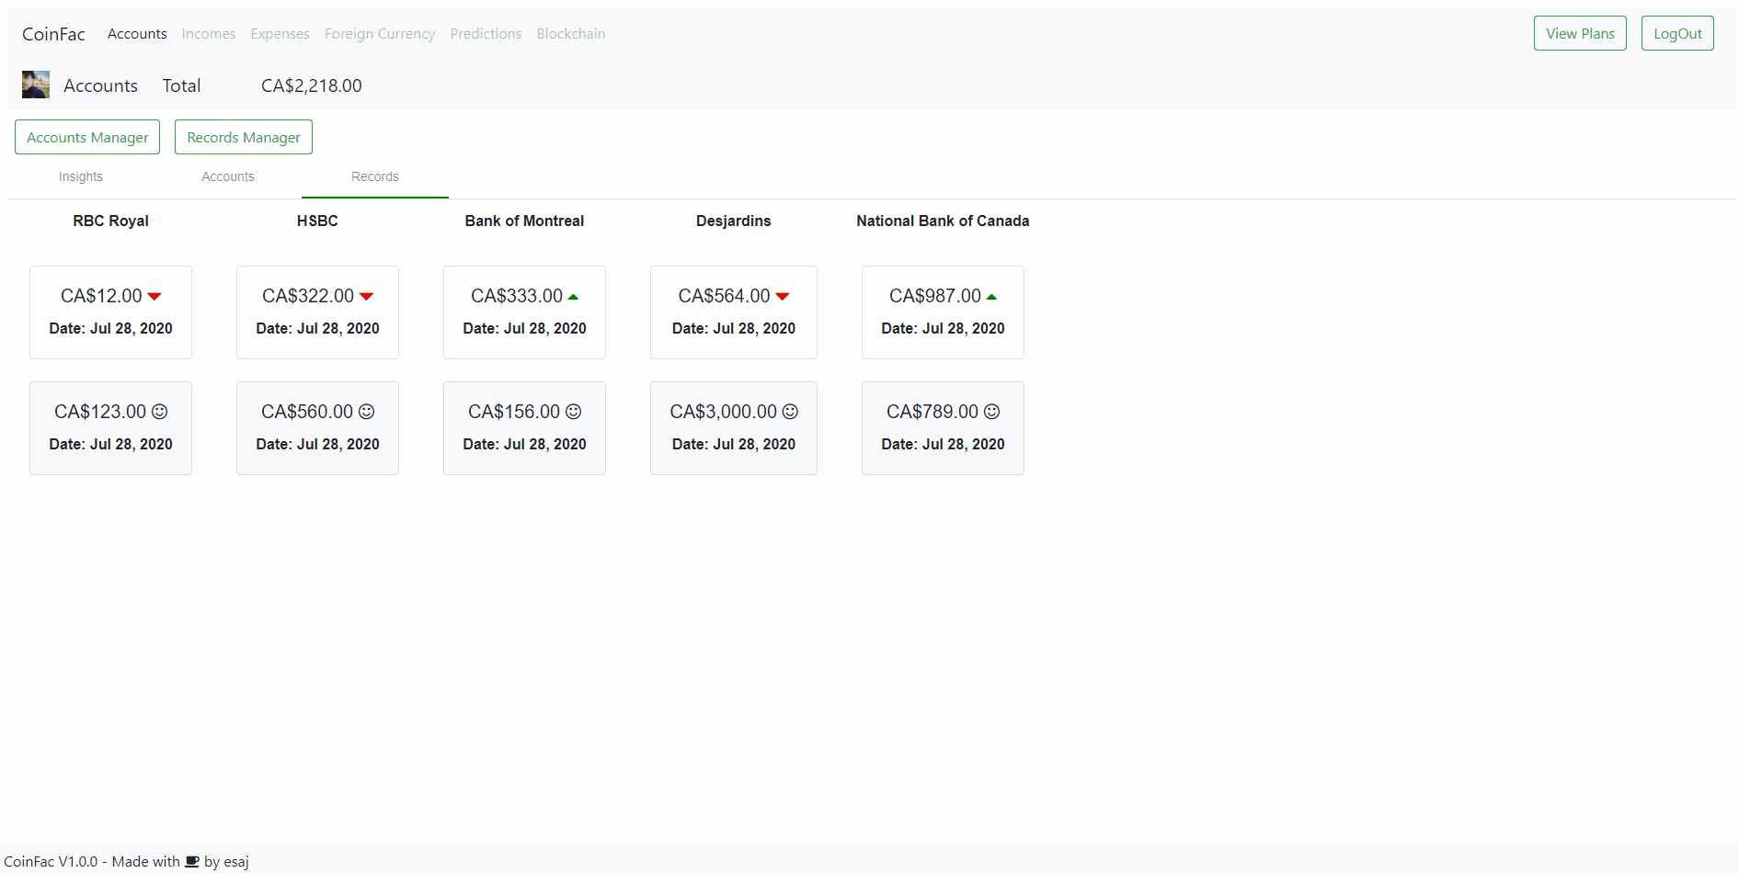Click the CA$322.00 amount text

(308, 296)
